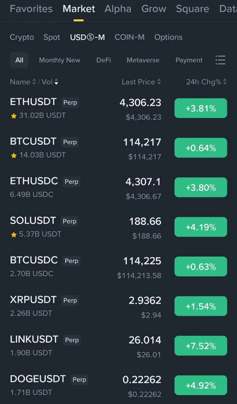Open the XRPUSDT perpetual row

point(118,306)
